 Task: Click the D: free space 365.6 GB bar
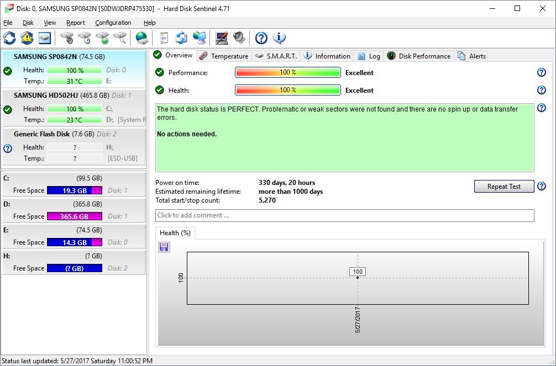pyautogui.click(x=75, y=216)
